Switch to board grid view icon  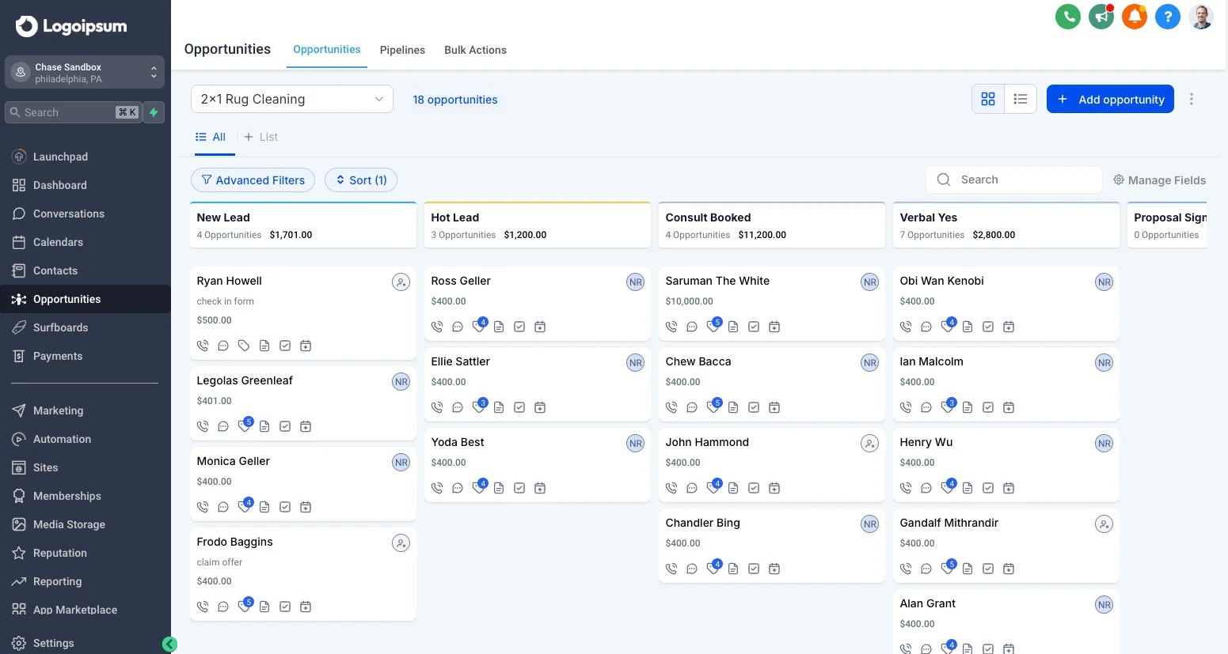point(988,99)
